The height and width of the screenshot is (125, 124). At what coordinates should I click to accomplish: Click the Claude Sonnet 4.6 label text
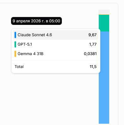[x=35, y=35]
